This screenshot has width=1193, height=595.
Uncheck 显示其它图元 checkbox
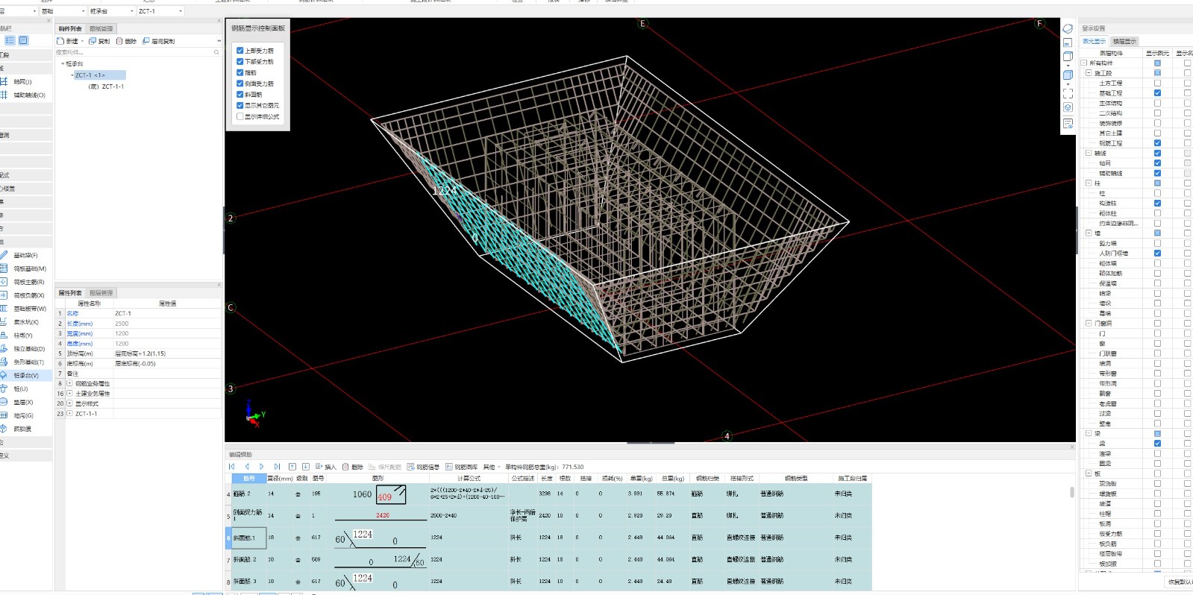pos(240,105)
